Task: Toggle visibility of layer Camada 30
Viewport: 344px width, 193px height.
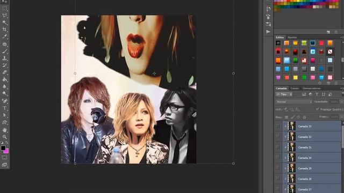Action: (278, 158)
